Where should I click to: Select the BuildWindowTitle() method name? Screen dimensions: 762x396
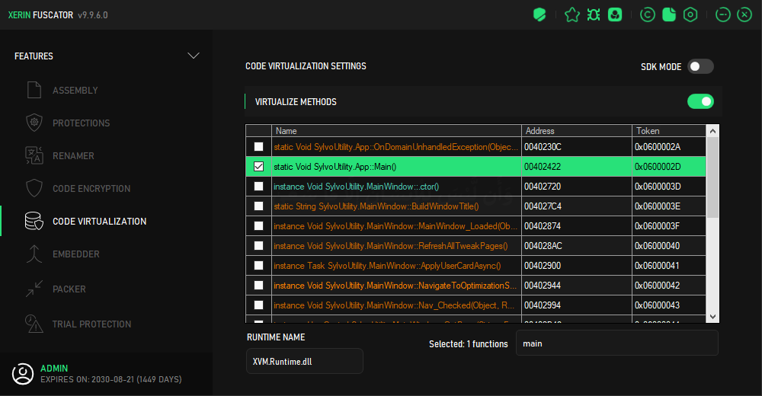[376, 206]
